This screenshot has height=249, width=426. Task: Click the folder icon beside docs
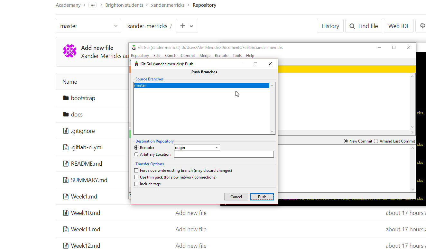pyautogui.click(x=66, y=114)
